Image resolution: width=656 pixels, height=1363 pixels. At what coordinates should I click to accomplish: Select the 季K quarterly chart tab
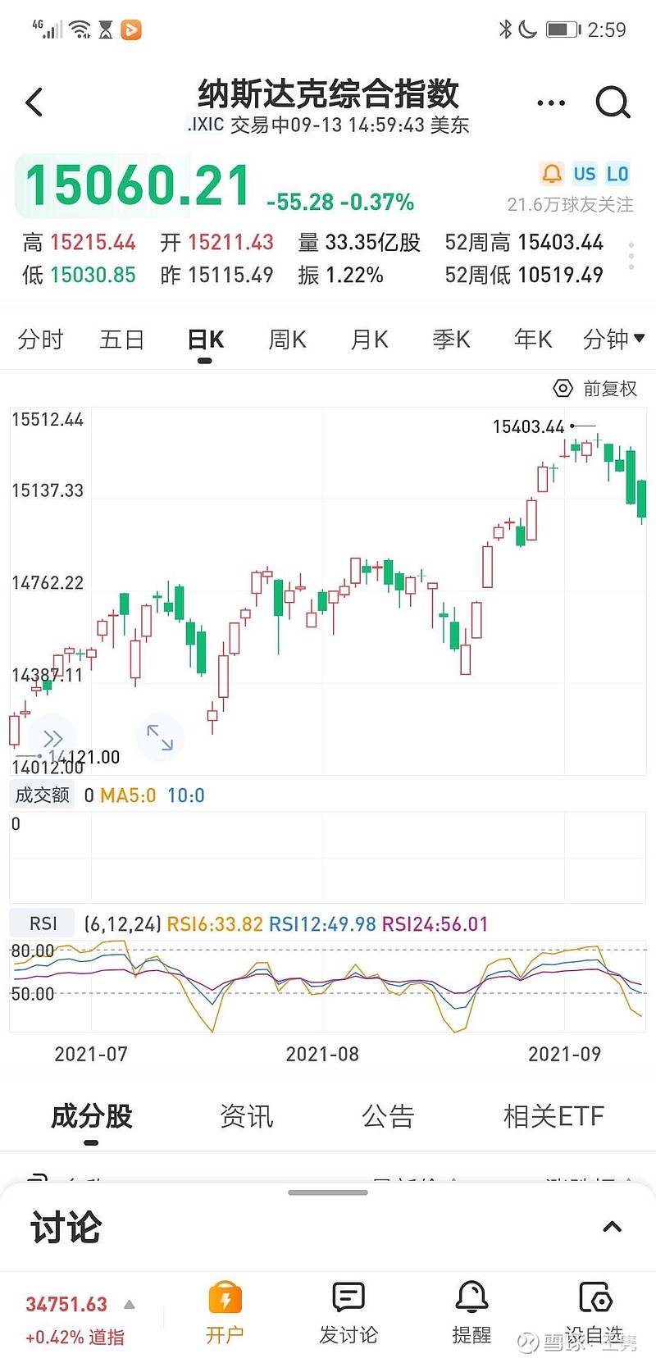coord(451,339)
